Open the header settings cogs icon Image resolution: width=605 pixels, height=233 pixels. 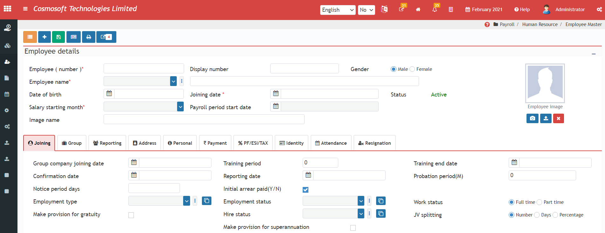pos(599,10)
